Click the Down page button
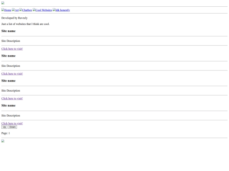This screenshot has height=171, width=229. pyautogui.click(x=13, y=127)
